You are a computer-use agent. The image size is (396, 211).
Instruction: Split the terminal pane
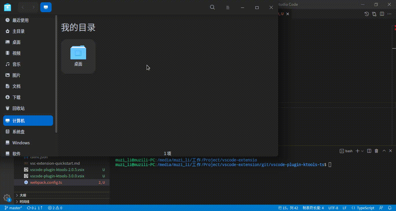point(369,151)
